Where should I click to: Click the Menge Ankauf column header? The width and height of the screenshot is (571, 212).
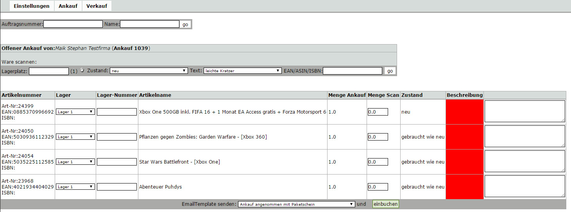click(347, 95)
